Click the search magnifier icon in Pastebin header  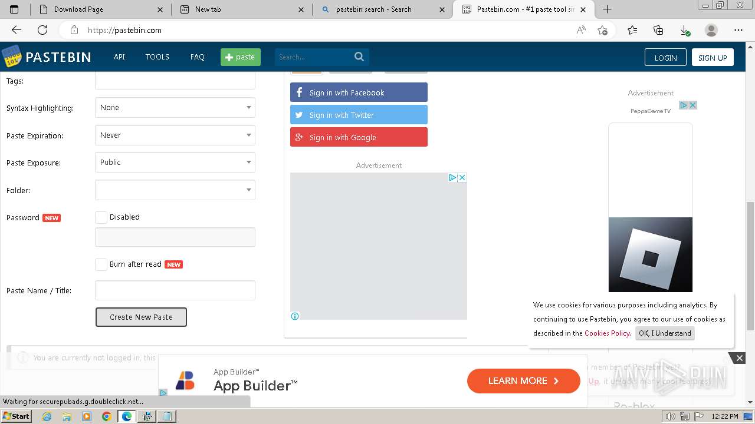[x=359, y=57]
